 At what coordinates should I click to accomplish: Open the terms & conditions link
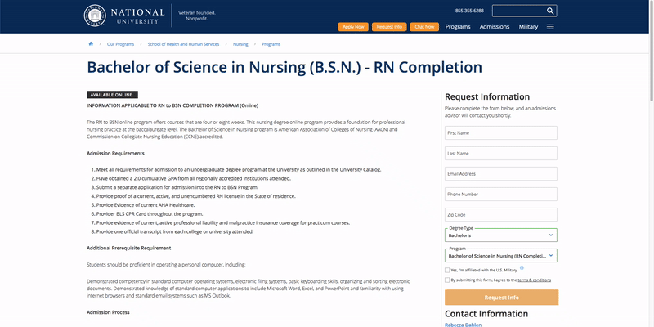point(535,280)
